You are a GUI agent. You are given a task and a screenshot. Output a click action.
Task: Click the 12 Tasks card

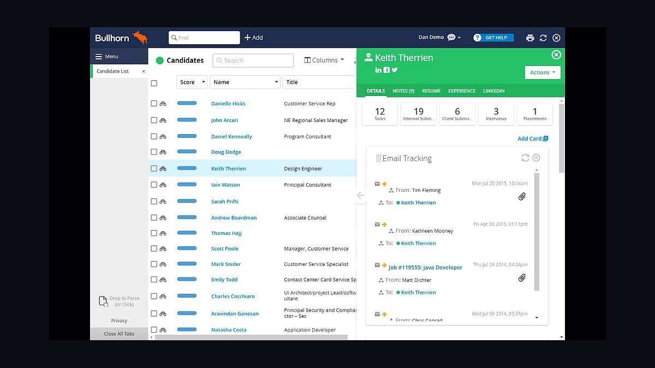[x=380, y=114]
